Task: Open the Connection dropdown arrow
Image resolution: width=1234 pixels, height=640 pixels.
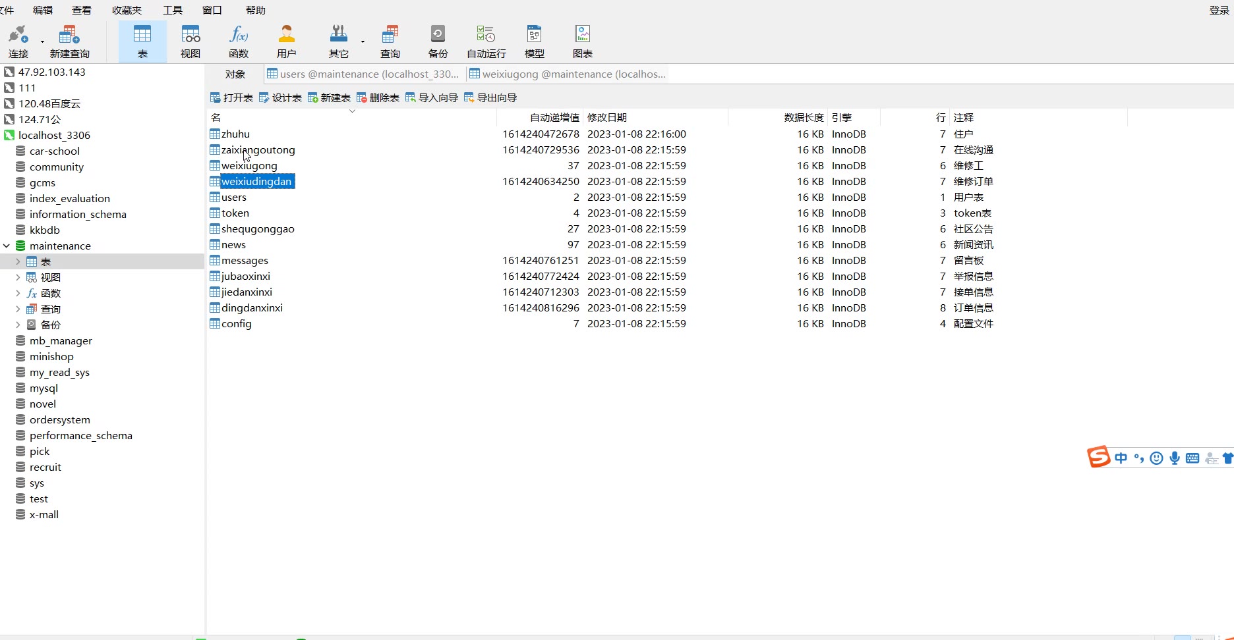Action: [42, 41]
